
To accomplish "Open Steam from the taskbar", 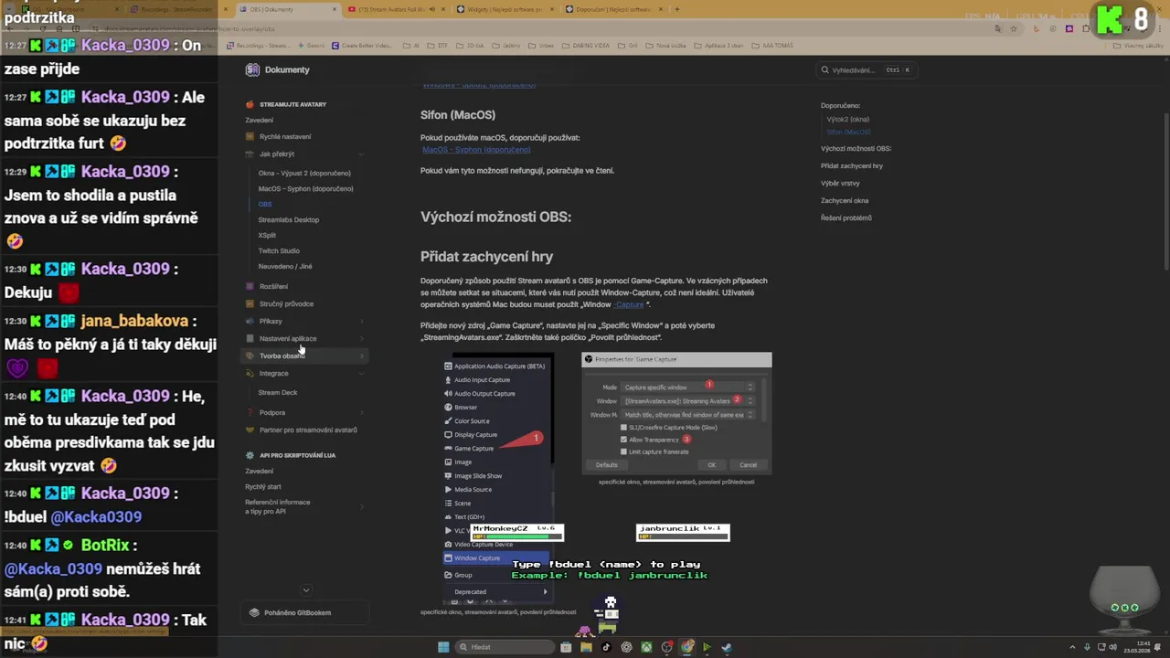I will click(727, 647).
